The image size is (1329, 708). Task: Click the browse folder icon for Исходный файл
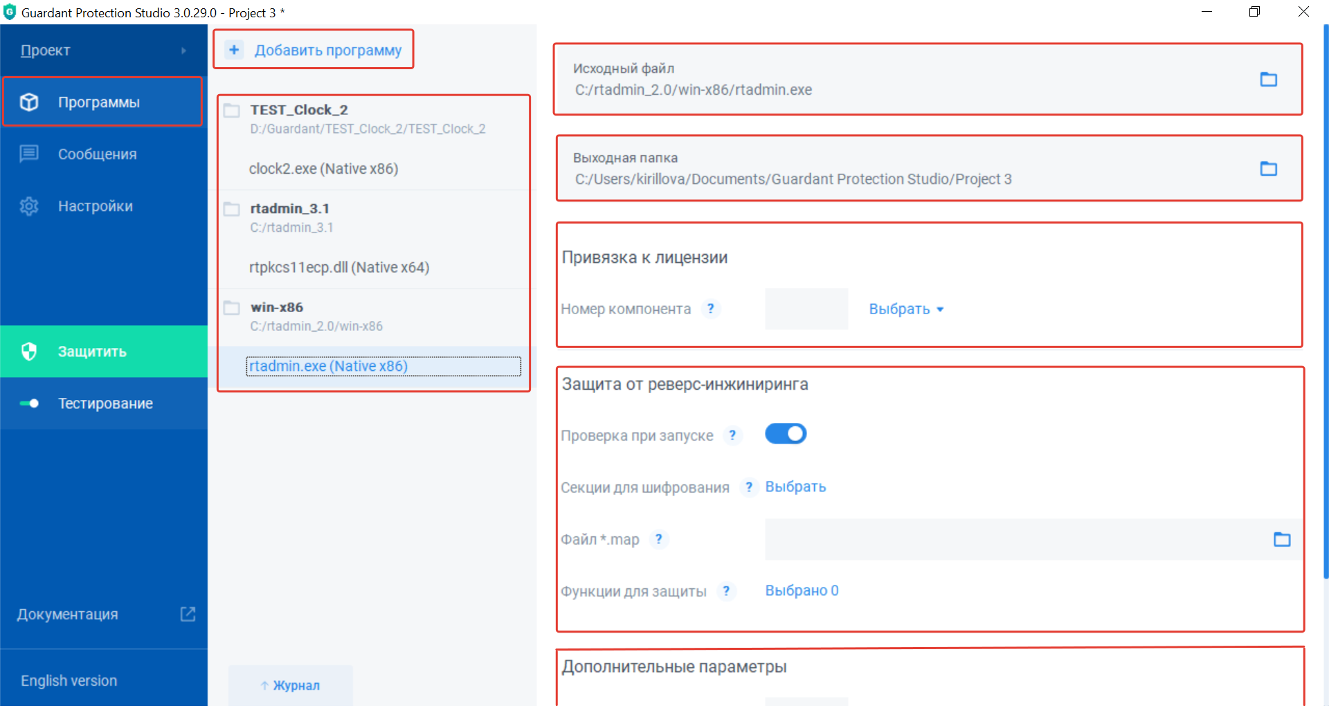[1268, 80]
